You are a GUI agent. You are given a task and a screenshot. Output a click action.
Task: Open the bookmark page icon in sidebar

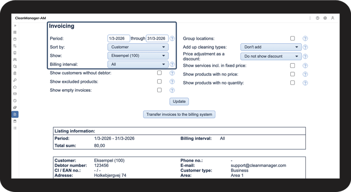point(15,53)
